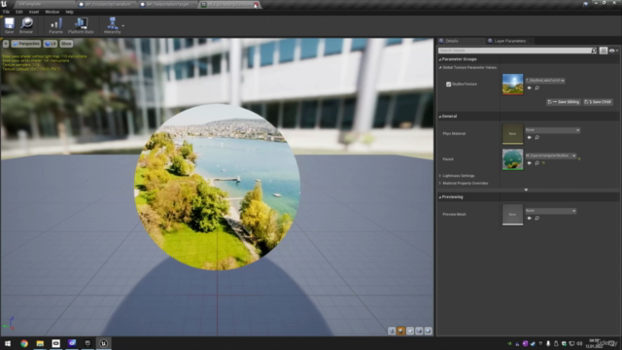
Task: Switch to Unreal Engine taskbar icon
Action: [x=104, y=343]
